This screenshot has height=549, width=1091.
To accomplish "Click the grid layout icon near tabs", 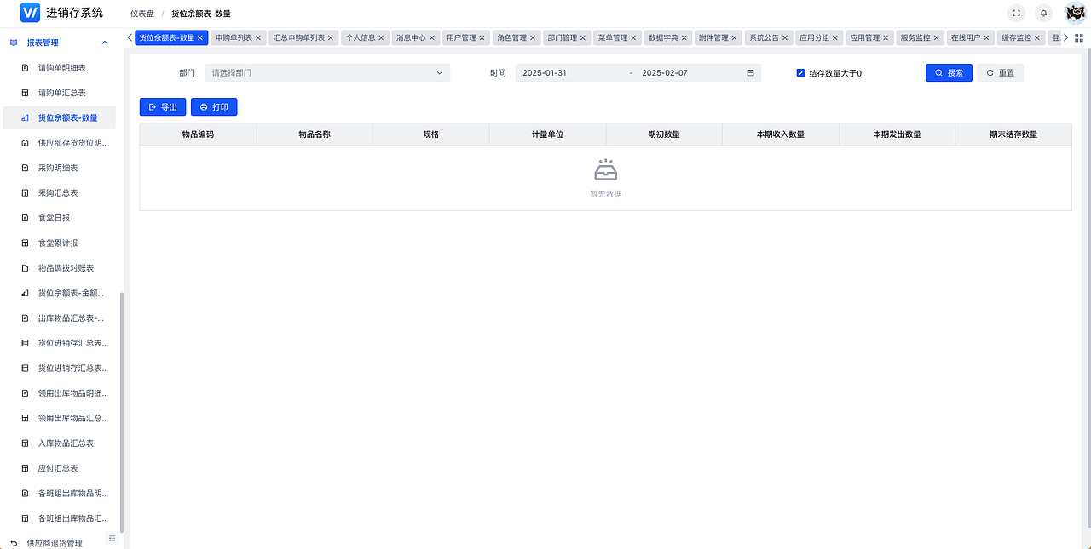I will tap(1081, 37).
